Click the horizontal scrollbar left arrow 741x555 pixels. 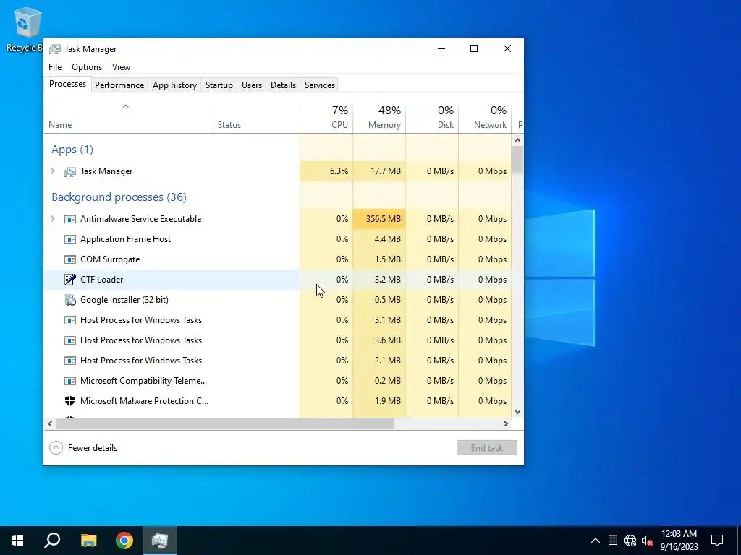click(50, 423)
